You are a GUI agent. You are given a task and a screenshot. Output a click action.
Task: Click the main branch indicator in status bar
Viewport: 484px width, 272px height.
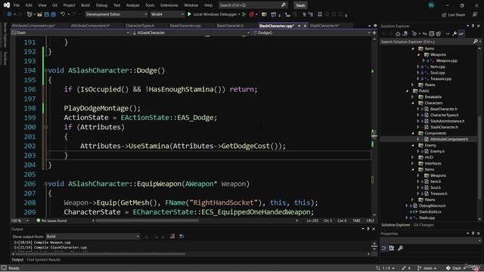(x=427, y=268)
